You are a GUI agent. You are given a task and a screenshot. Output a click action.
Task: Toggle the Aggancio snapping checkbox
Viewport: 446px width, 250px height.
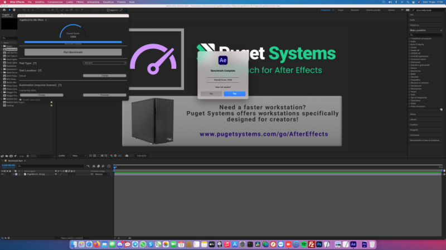click(x=108, y=10)
